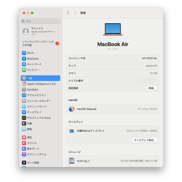Zoom window with the green button
This screenshot has width=182, height=182.
[x=32, y=13]
